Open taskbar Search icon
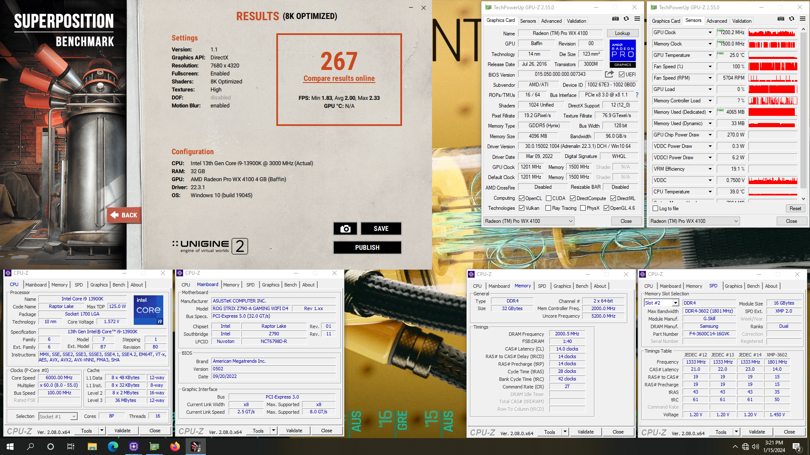The width and height of the screenshot is (810, 455). tap(30, 447)
